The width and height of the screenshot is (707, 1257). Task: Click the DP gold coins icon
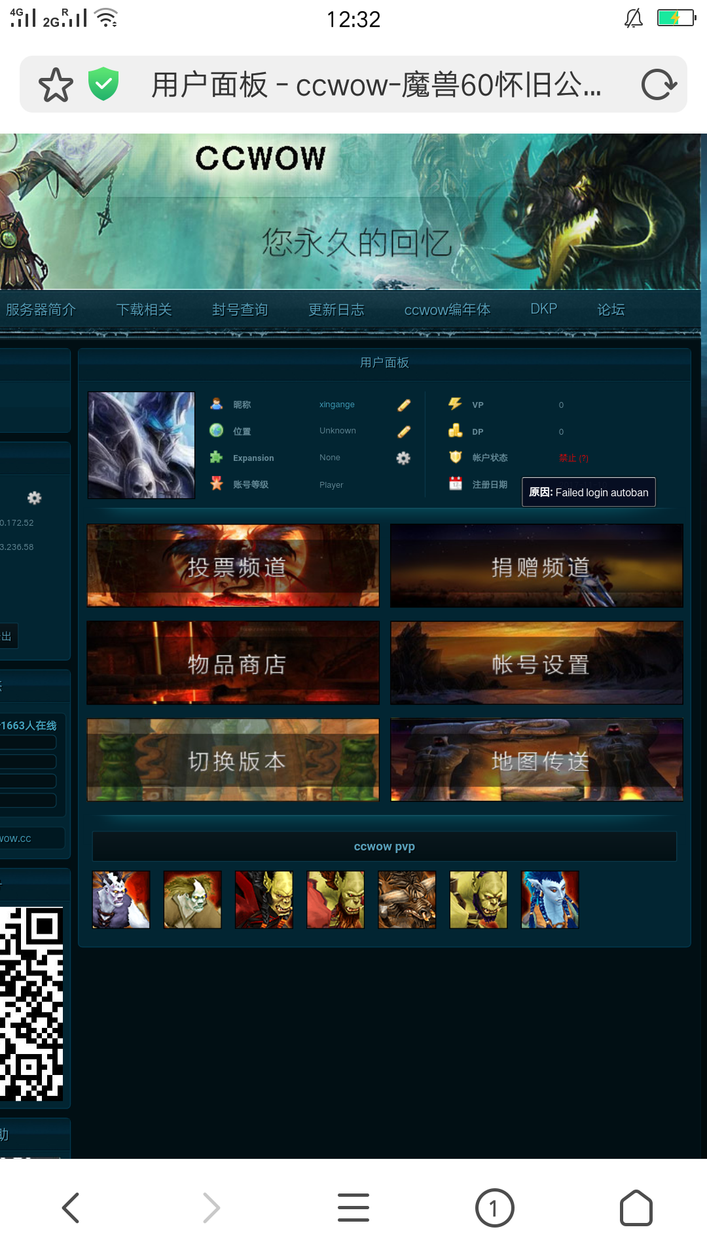[455, 430]
